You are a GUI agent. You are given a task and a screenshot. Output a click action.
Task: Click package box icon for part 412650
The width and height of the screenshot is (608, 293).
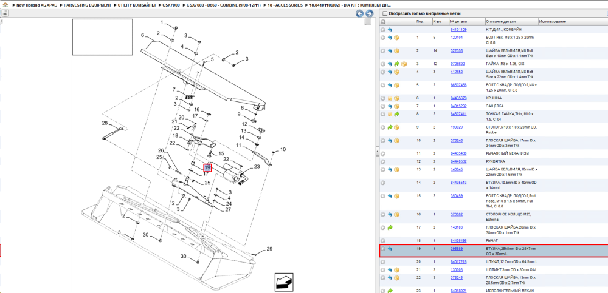(x=397, y=72)
